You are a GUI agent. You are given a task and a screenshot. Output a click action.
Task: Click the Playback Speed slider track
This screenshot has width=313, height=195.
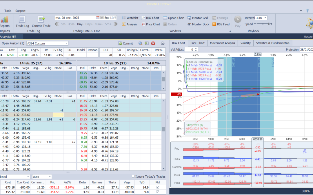click(x=263, y=24)
